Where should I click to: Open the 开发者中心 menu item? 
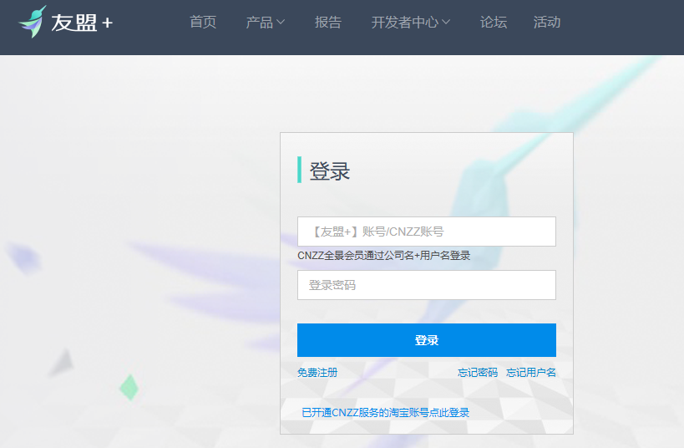pos(405,23)
